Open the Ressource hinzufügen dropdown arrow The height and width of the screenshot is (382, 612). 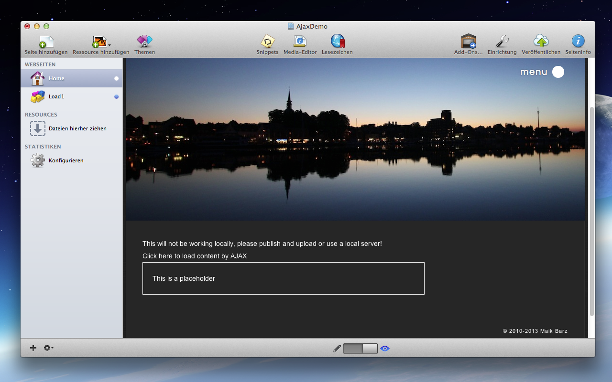click(x=109, y=45)
